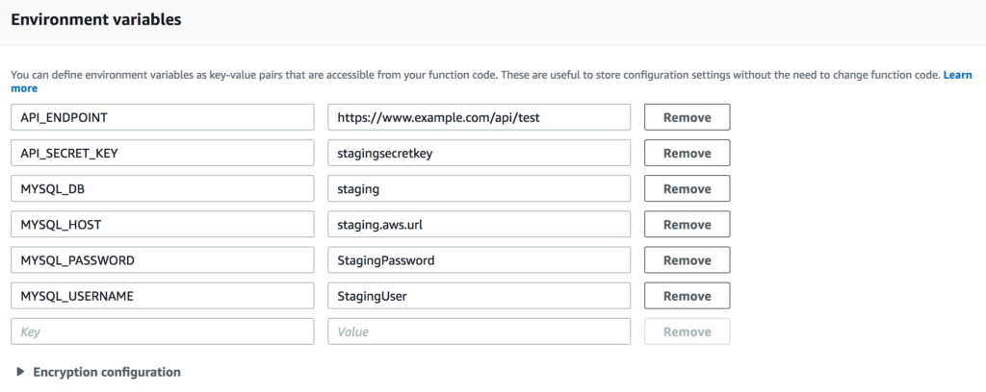986x392 pixels.
Task: Remove the API_SECRET_KEY variable
Action: 687,153
